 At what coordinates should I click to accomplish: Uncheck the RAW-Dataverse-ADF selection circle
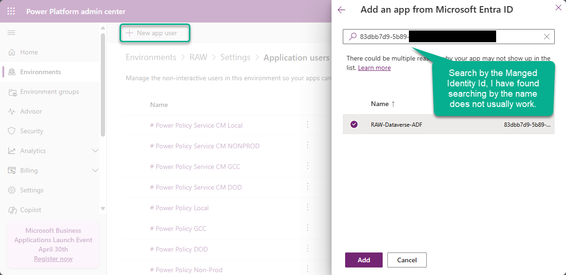[x=354, y=124]
